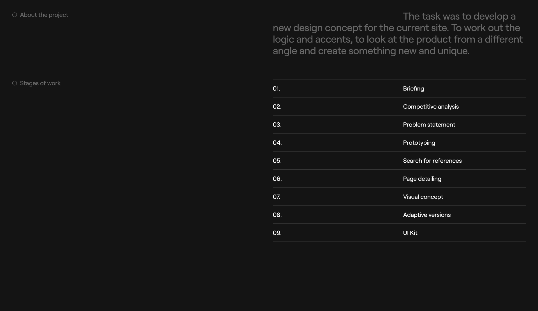Click Search for references stage
The image size is (538, 311).
[x=432, y=161]
